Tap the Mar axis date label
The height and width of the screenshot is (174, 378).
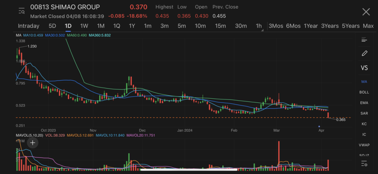click(x=276, y=131)
